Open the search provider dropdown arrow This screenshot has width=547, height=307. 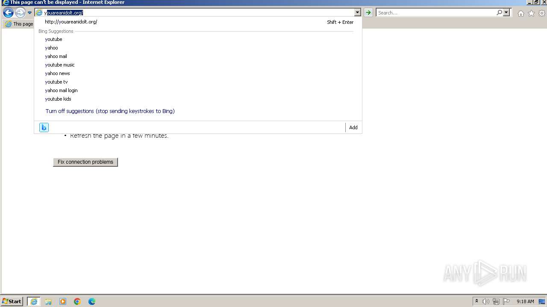click(x=506, y=13)
